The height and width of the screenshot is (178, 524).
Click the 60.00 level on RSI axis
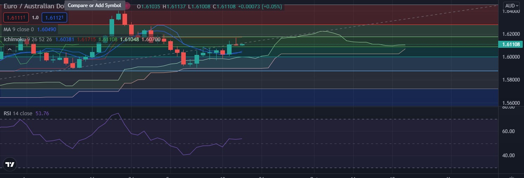click(509, 131)
